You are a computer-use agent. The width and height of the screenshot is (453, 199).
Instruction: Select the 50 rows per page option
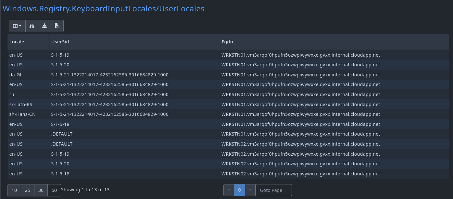(x=54, y=190)
